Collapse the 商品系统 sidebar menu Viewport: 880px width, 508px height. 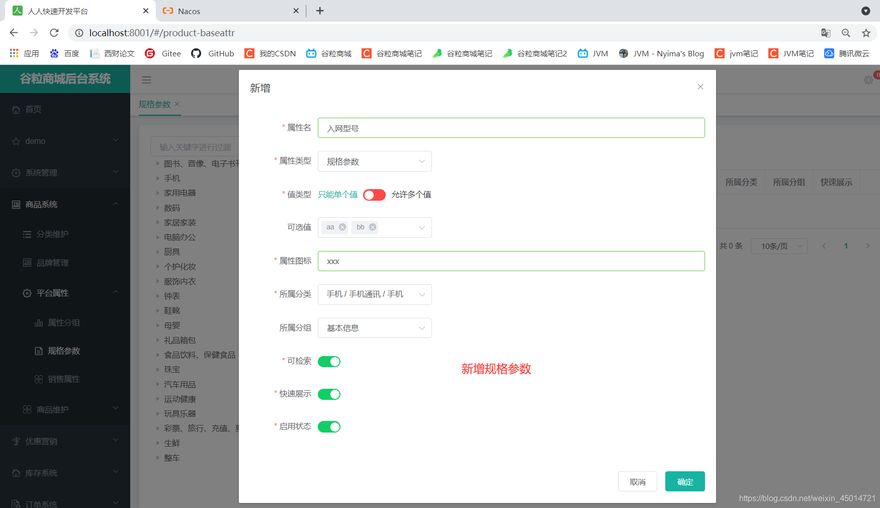pos(65,204)
